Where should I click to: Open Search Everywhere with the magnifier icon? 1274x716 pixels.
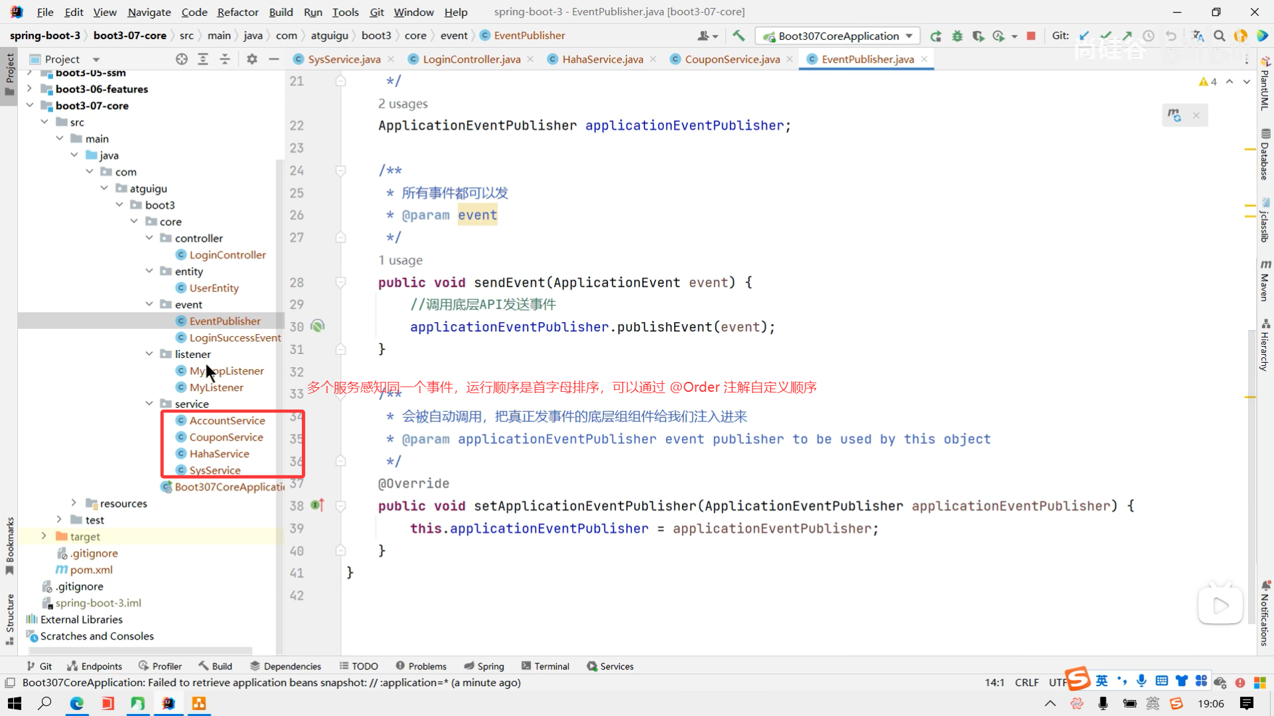[1220, 36]
